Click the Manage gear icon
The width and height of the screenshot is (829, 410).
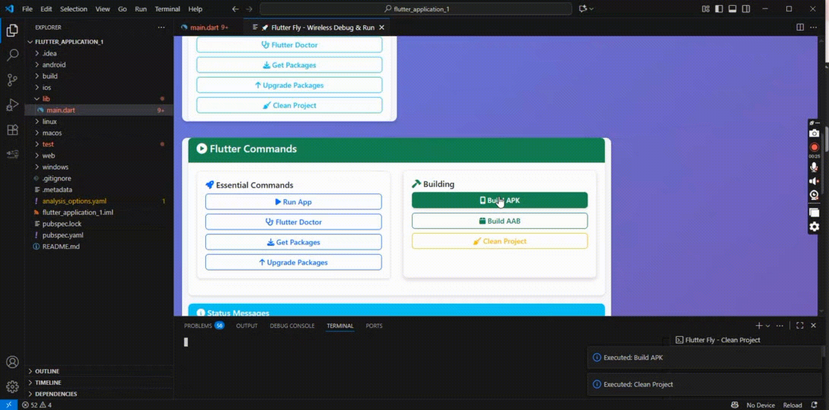(12, 386)
